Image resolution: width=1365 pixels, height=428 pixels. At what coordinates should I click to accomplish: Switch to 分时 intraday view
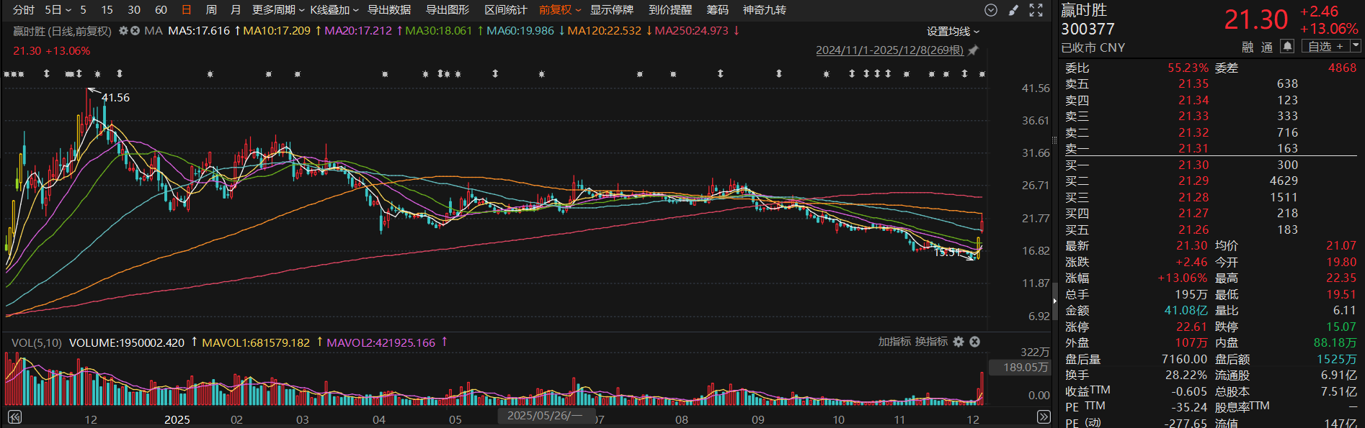point(24,10)
